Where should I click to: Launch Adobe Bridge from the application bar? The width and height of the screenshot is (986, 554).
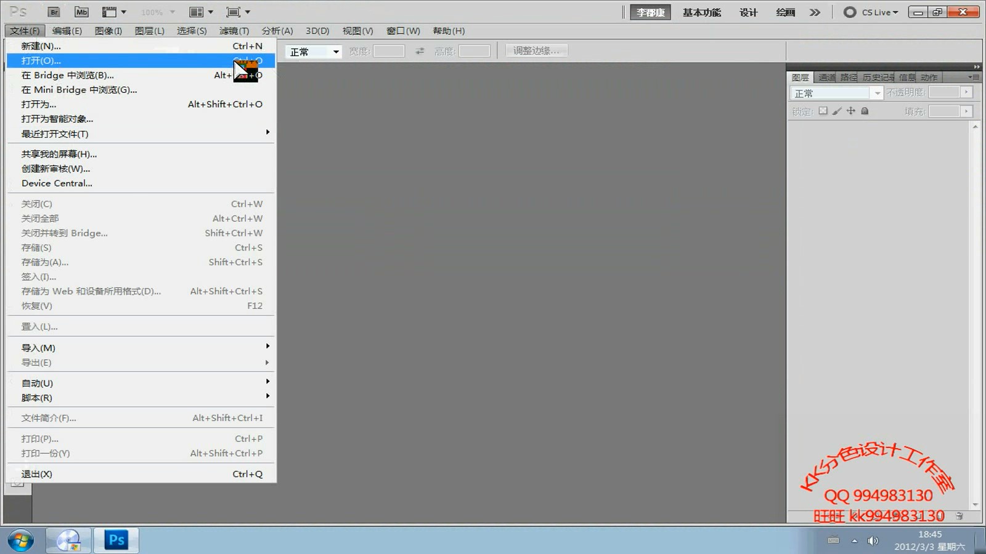[x=54, y=12]
